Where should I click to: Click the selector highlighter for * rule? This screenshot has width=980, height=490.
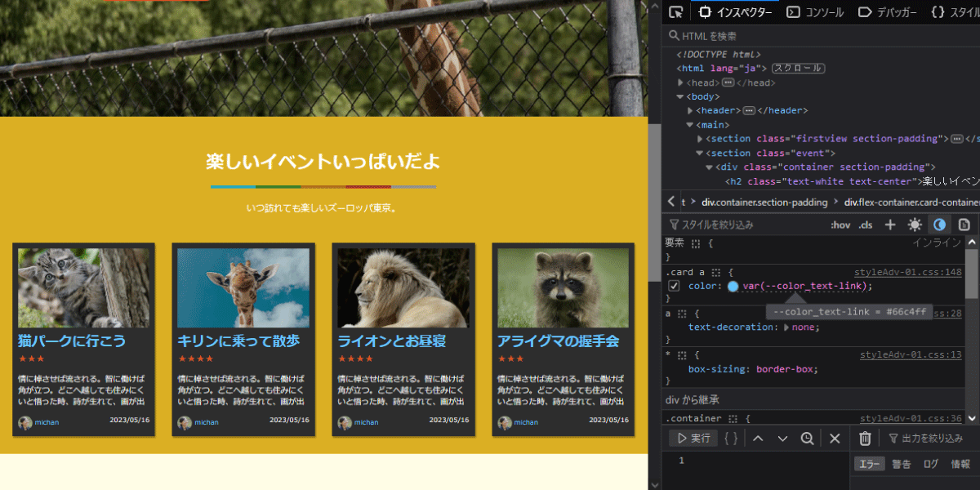tap(682, 355)
